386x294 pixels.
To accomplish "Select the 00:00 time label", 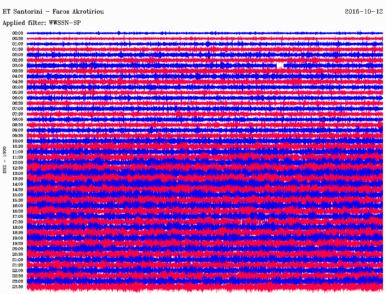I will pyautogui.click(x=18, y=33).
